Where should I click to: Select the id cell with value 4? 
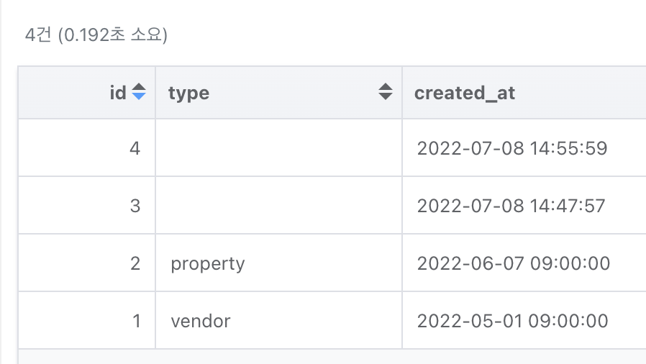pos(87,147)
